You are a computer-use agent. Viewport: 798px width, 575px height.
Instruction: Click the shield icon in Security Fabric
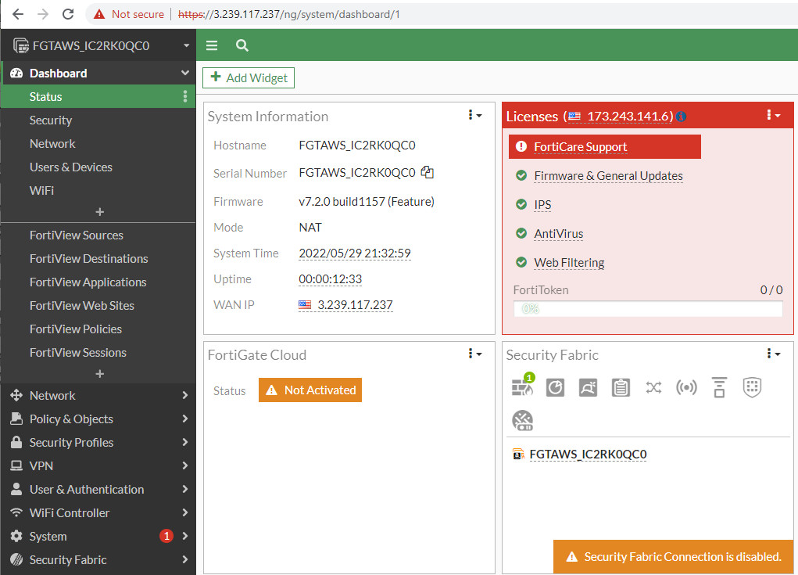pos(752,387)
